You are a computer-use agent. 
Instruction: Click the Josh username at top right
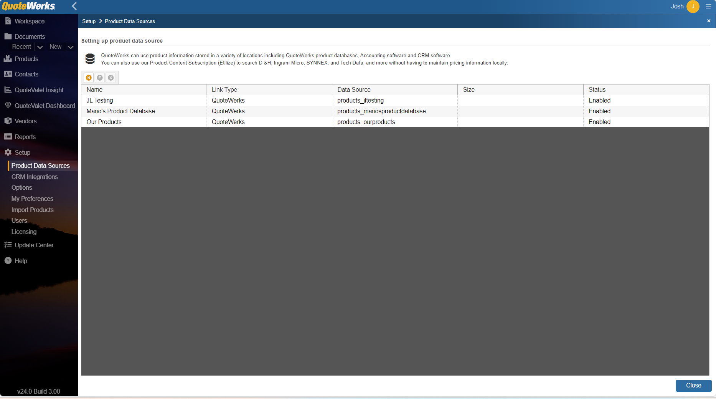pos(677,6)
